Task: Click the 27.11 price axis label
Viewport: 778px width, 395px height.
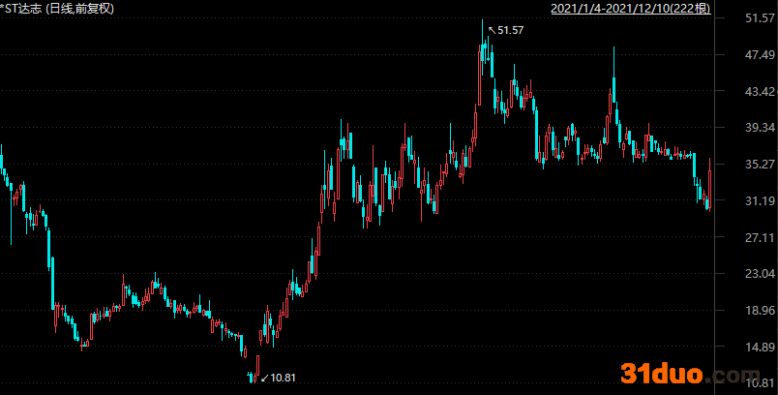Action: (748, 237)
